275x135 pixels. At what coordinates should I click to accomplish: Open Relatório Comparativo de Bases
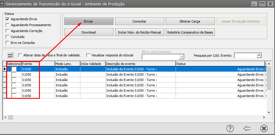point(190,32)
